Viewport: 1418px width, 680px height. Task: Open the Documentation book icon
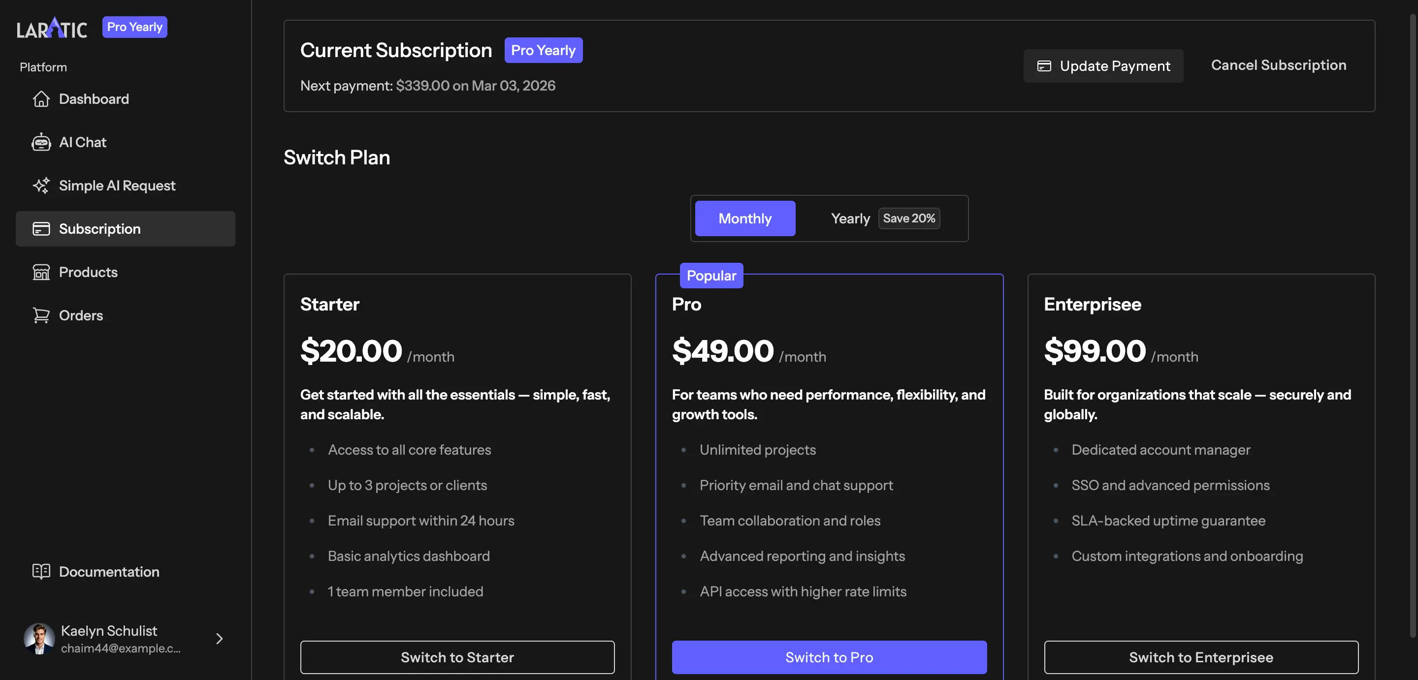click(x=41, y=572)
